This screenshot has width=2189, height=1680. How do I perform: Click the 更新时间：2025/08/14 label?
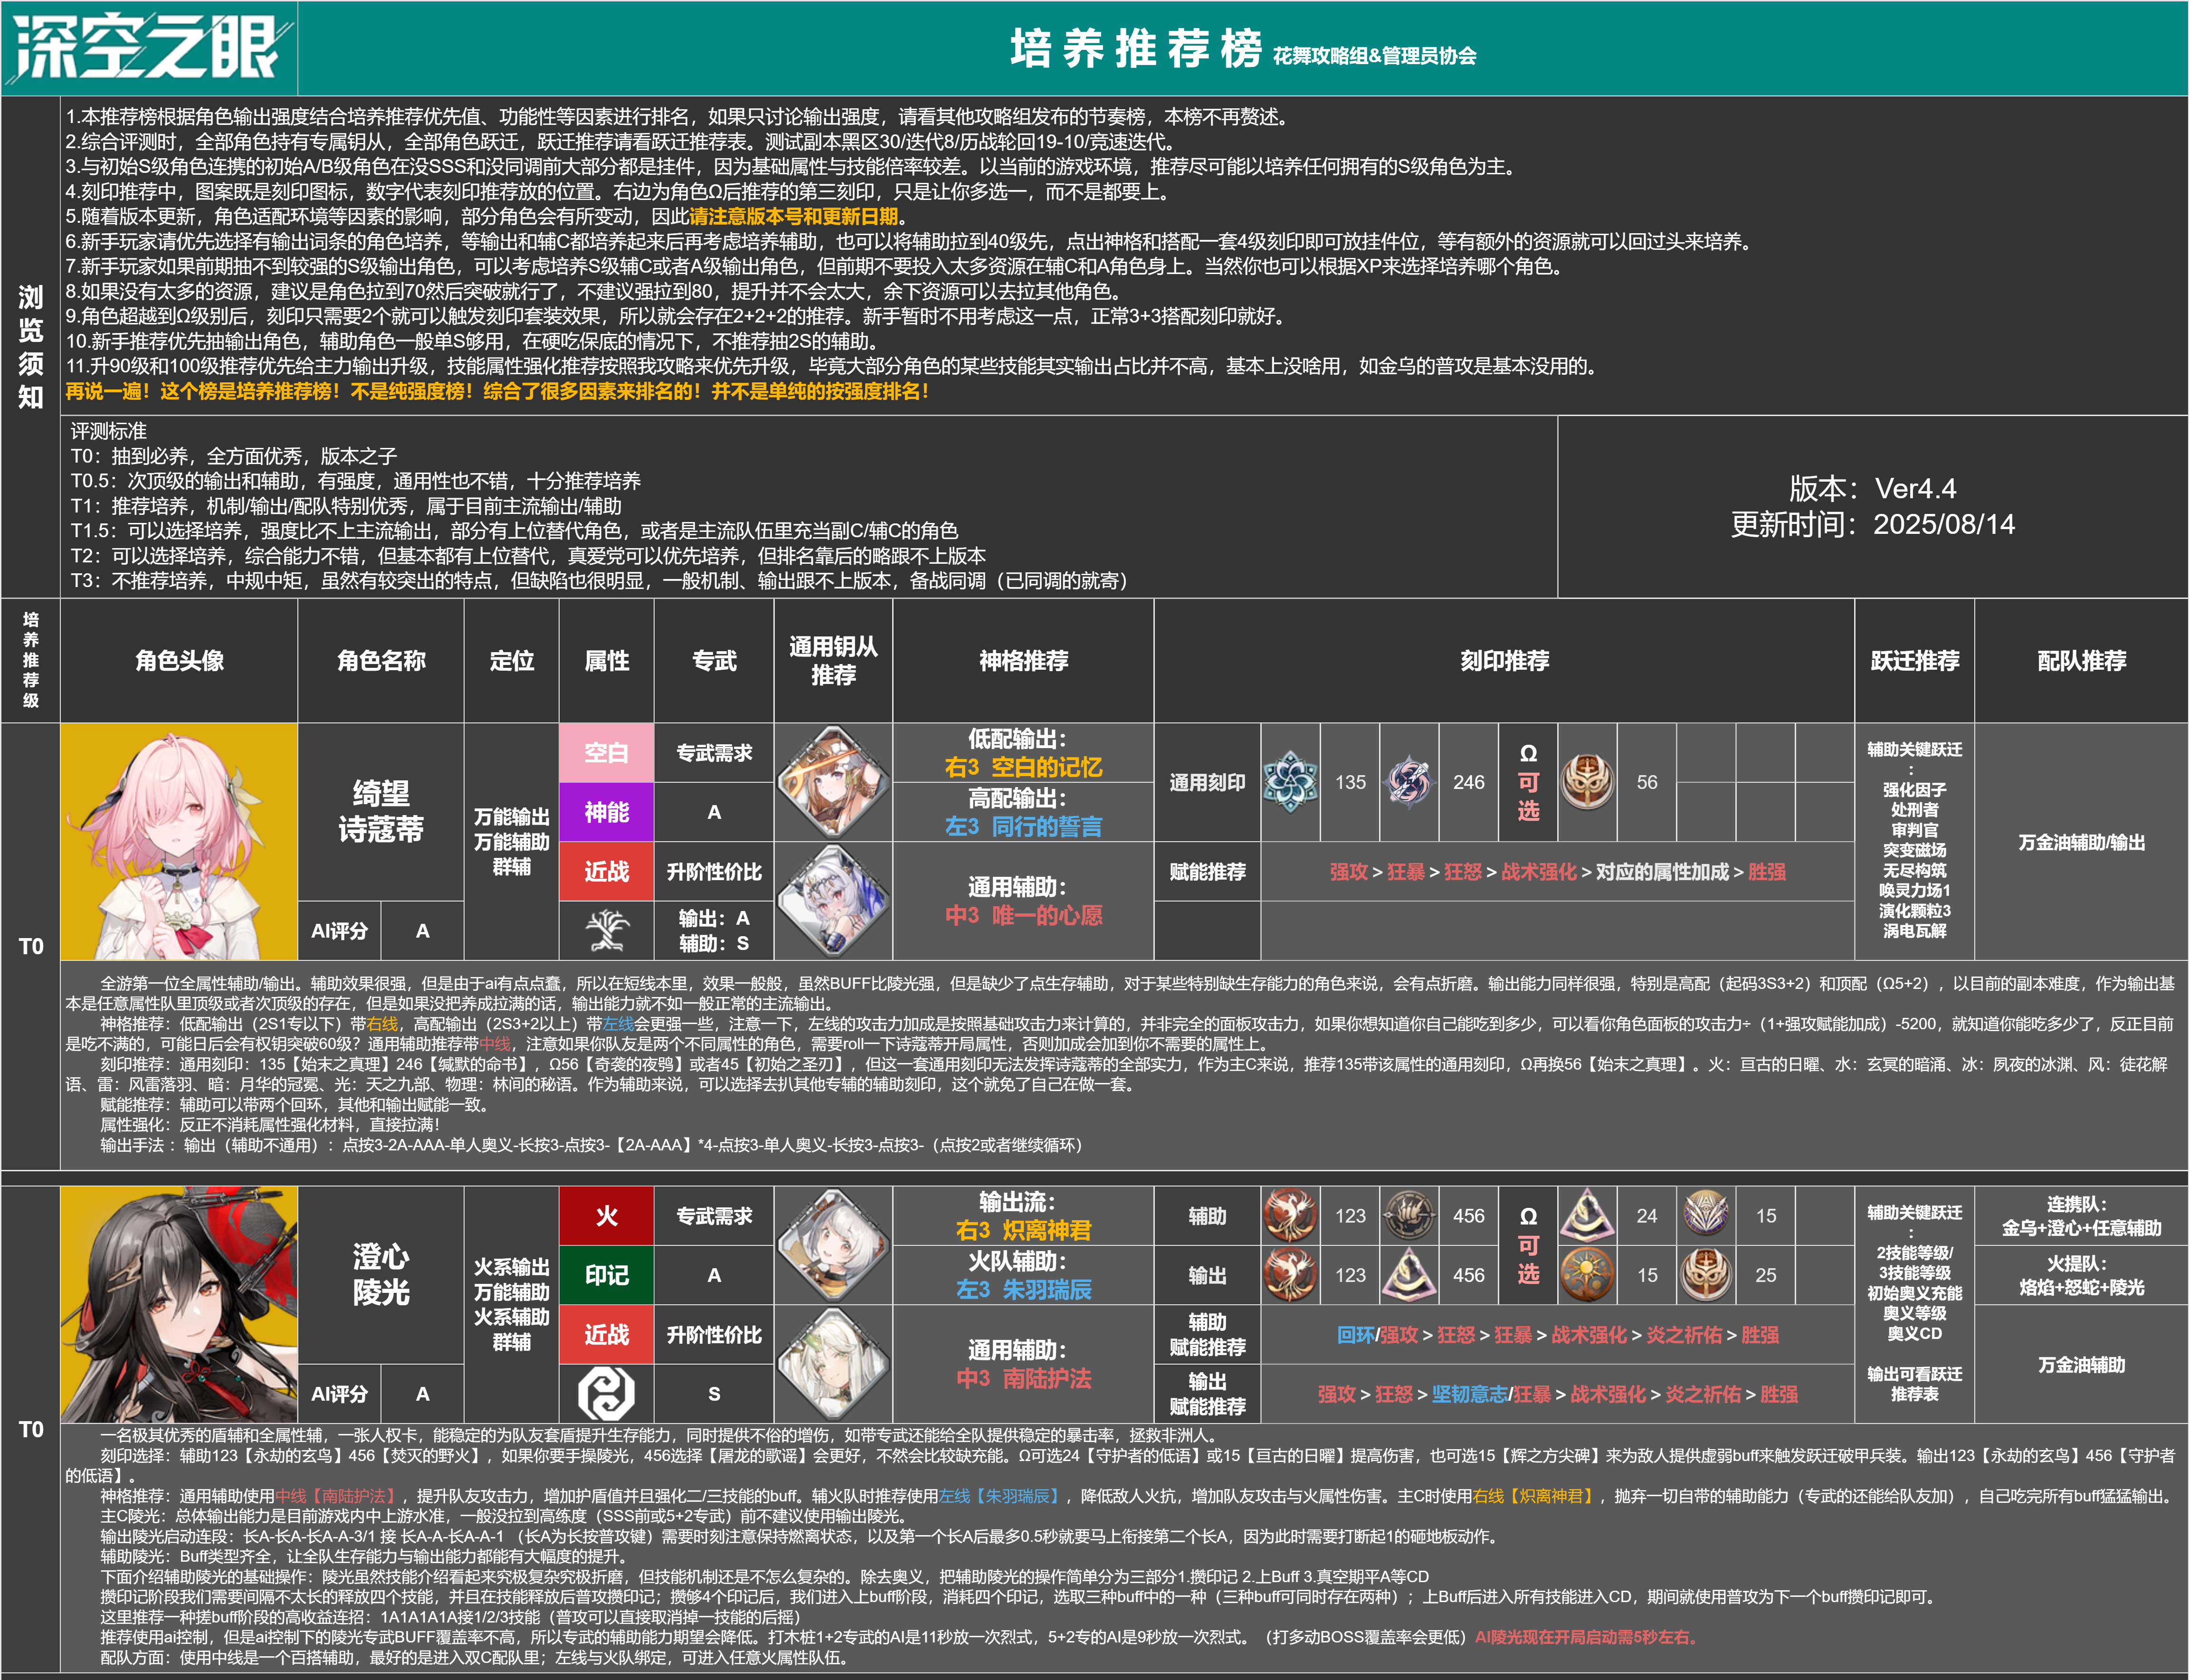1872,524
